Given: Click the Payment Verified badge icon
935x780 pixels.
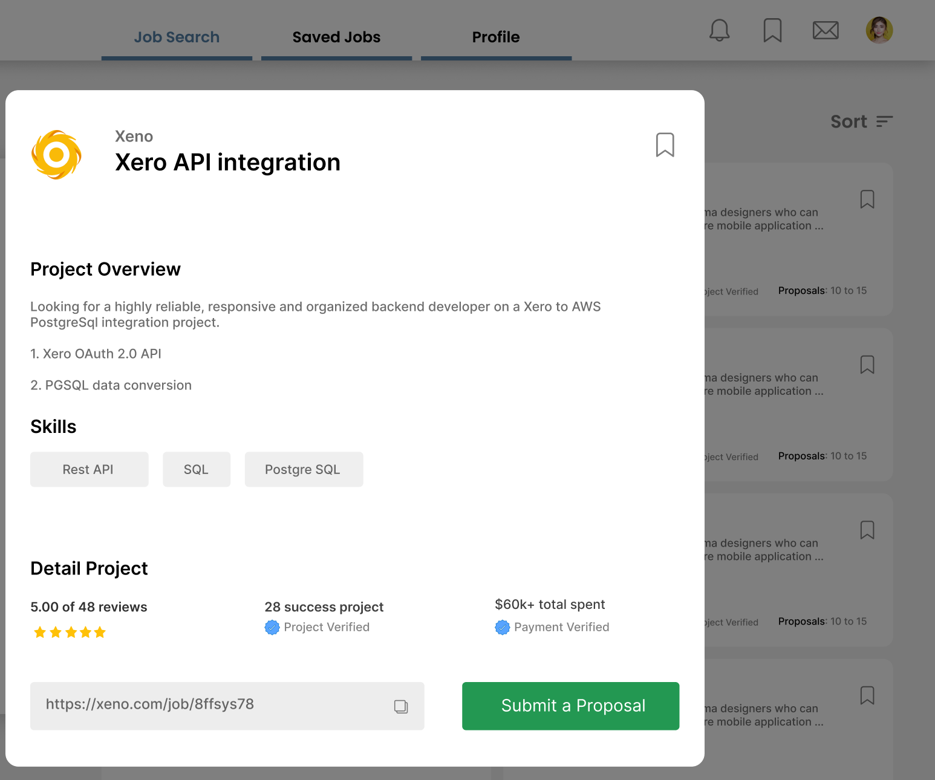Looking at the screenshot, I should [x=502, y=628].
